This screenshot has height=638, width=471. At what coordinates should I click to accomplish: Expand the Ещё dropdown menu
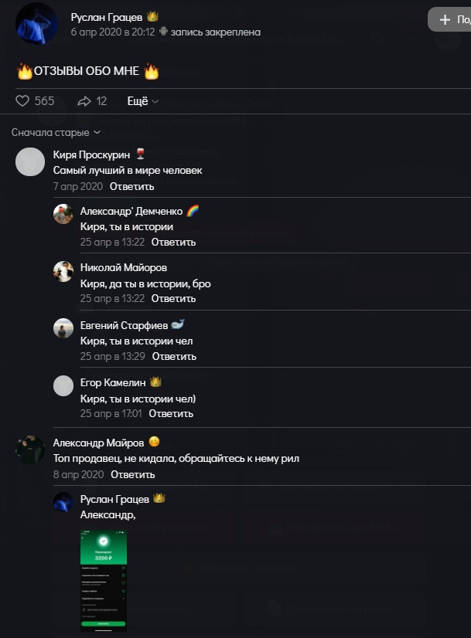[142, 101]
